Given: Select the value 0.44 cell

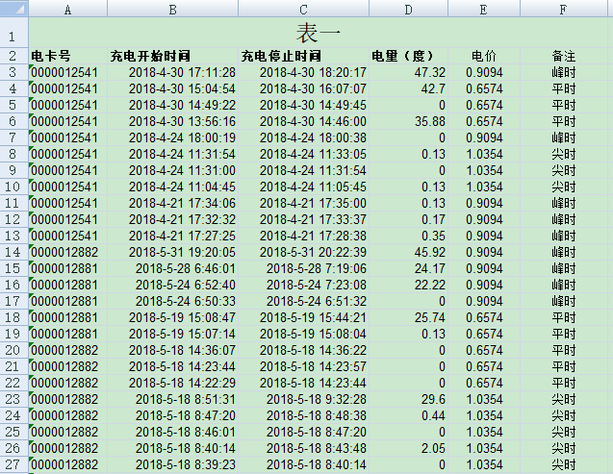Looking at the screenshot, I should point(408,415).
